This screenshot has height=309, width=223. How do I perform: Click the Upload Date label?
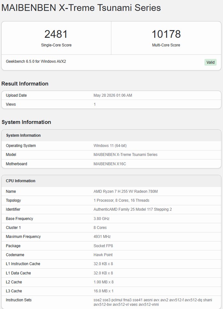tap(16, 95)
